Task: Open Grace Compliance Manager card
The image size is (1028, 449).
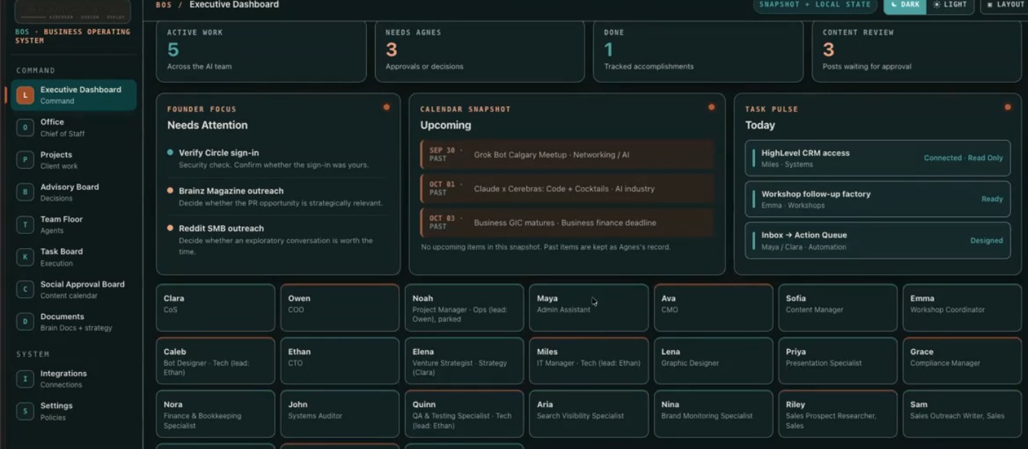Action: [x=962, y=360]
